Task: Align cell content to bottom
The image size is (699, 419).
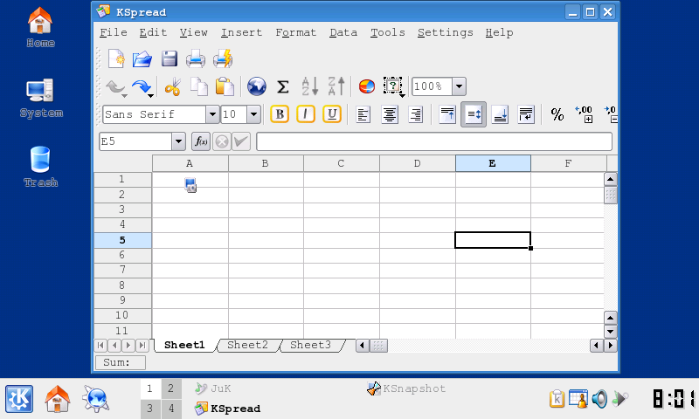Action: tap(500, 115)
